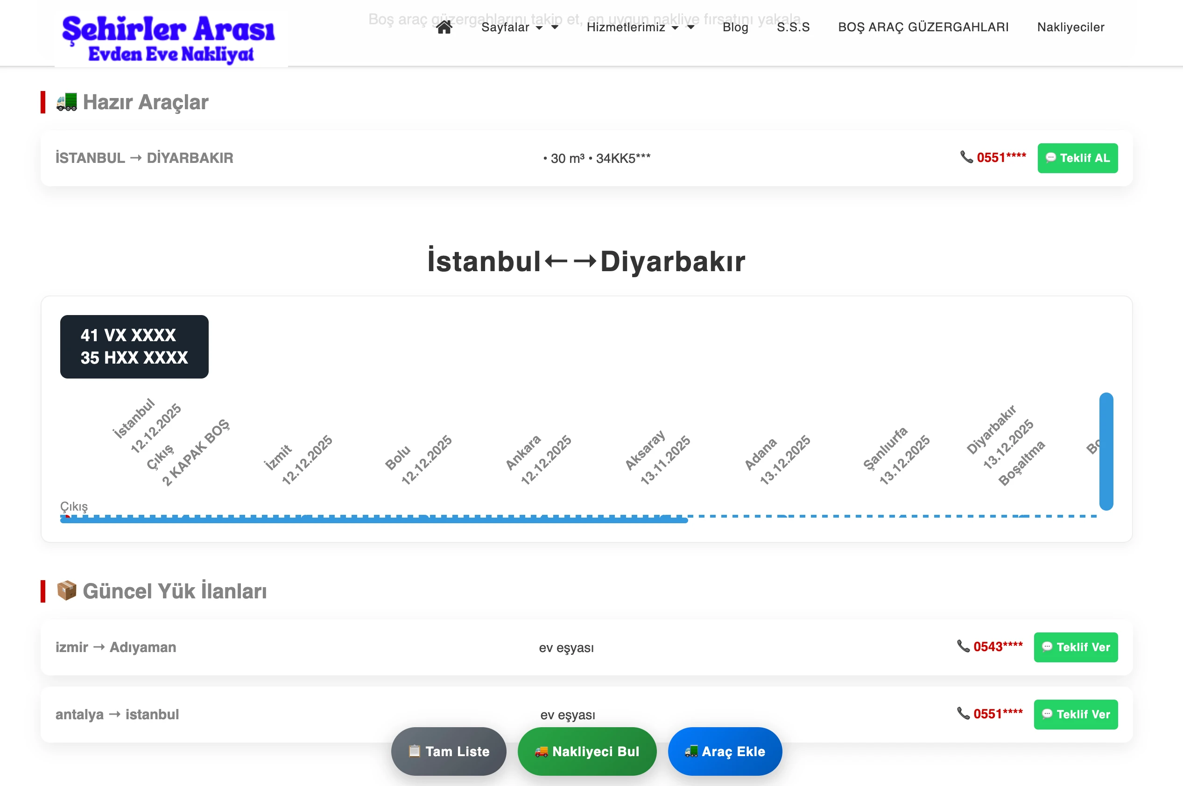Click the truck icon beside Hazır Araçlar
Viewport: 1183px width, 786px height.
[x=67, y=102]
